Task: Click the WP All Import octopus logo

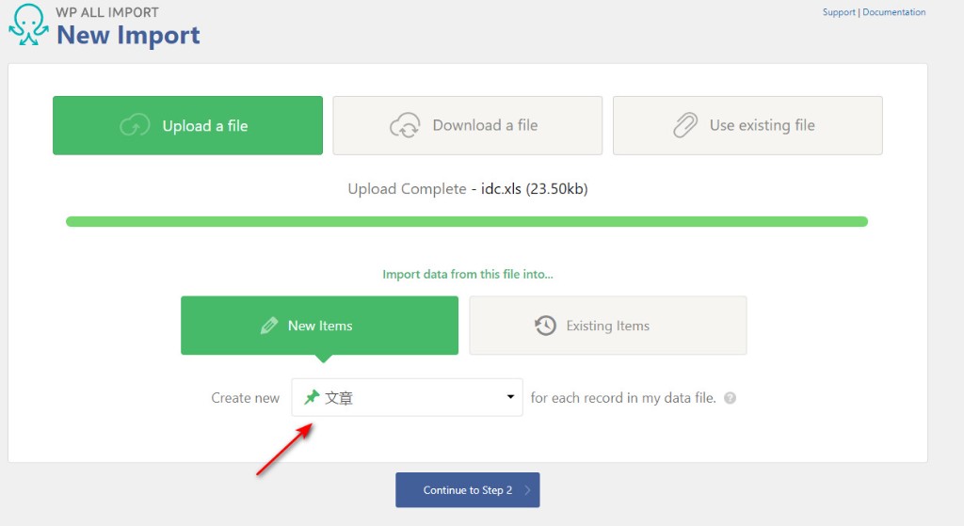Action: pos(28,25)
